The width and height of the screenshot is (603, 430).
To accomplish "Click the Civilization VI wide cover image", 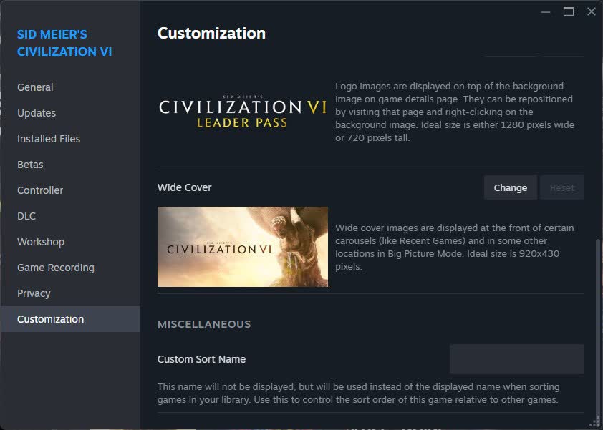I will click(x=242, y=246).
